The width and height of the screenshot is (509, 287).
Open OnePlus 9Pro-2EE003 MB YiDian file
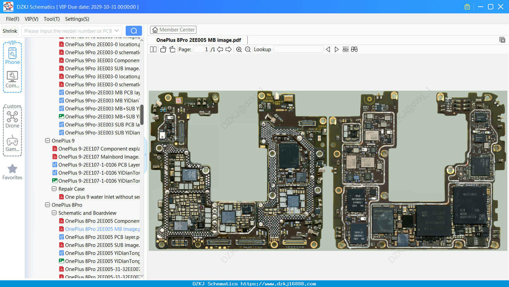coord(99,100)
